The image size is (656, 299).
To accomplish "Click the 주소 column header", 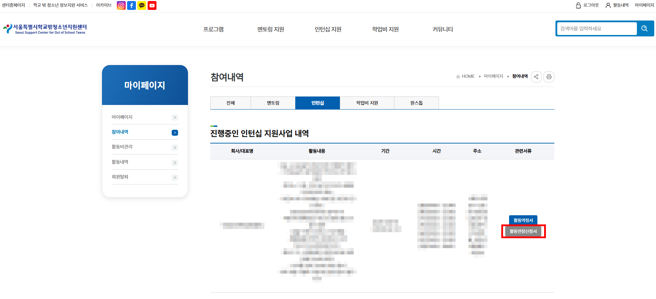I will (x=477, y=151).
